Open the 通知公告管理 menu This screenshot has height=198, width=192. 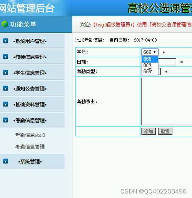point(30,89)
